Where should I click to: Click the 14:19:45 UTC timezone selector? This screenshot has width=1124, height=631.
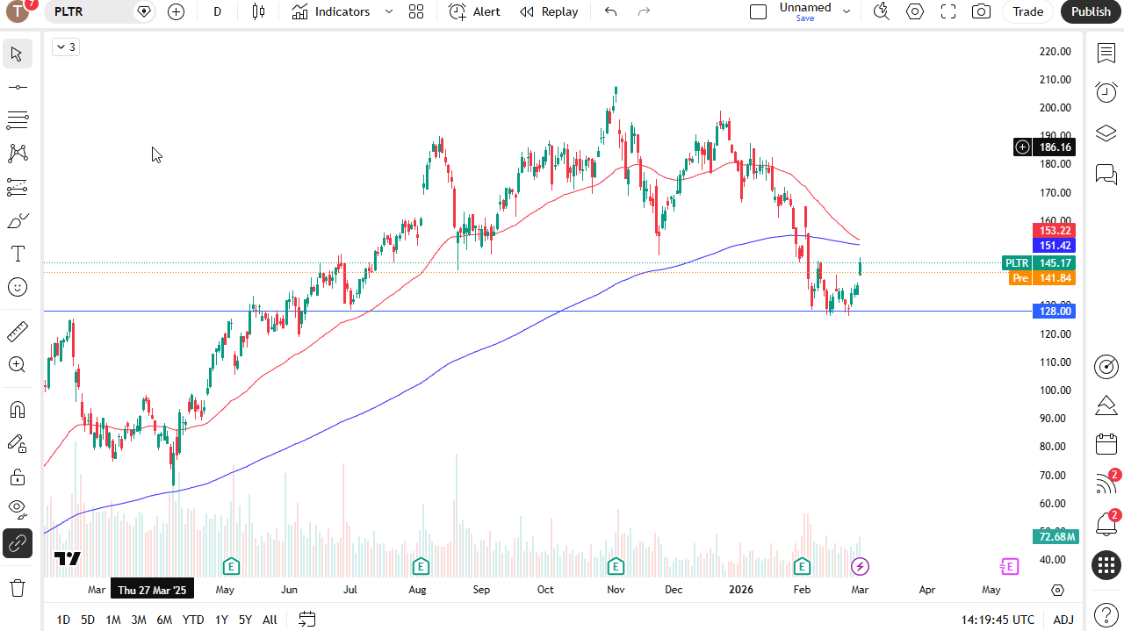click(x=998, y=620)
